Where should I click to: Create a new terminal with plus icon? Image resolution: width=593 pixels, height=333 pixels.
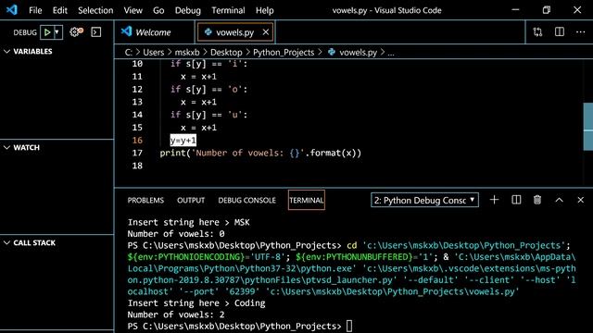[494, 200]
